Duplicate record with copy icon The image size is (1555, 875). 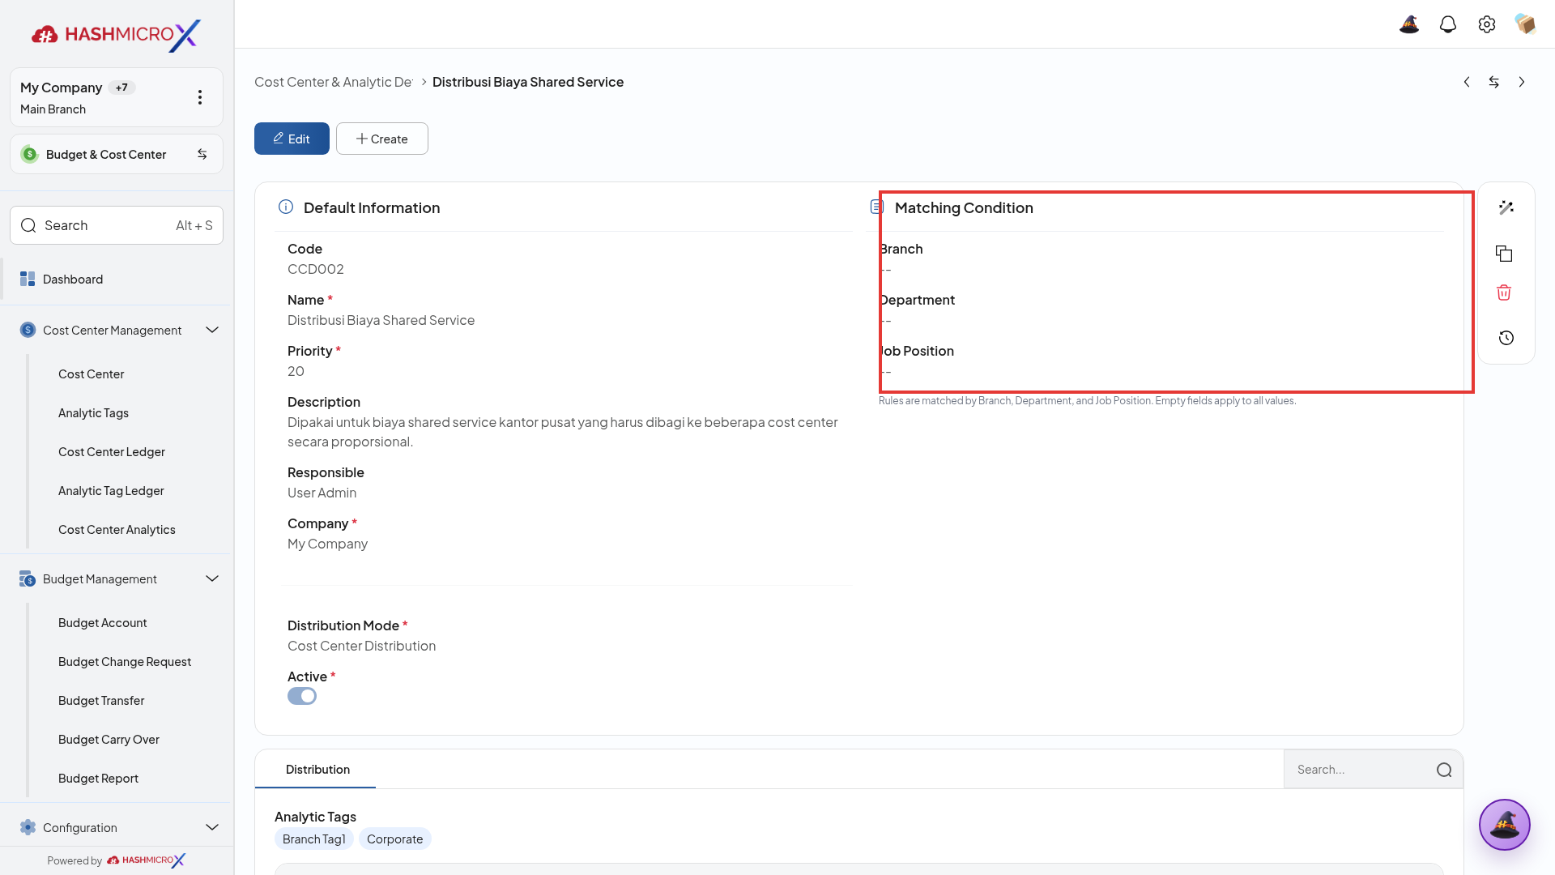pyautogui.click(x=1504, y=254)
